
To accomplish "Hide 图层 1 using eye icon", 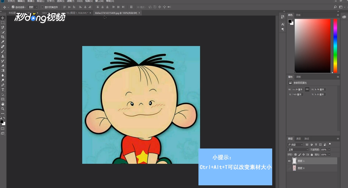I will pyautogui.click(x=289, y=161).
